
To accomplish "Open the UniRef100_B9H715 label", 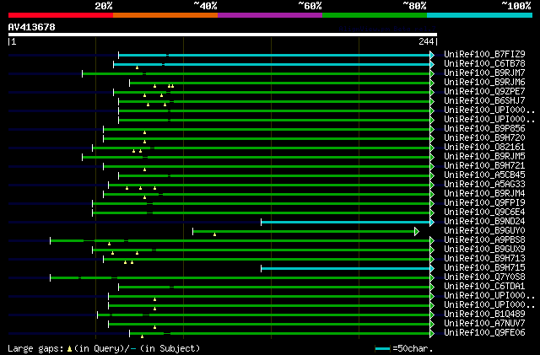I will coord(484,268).
